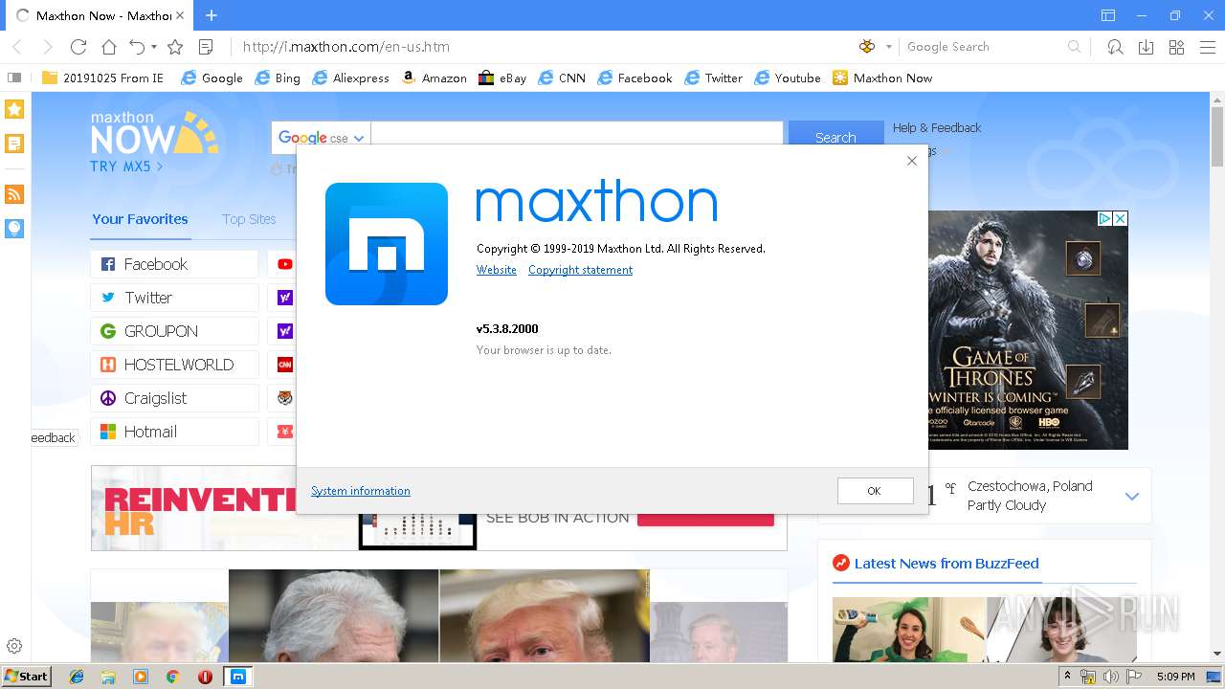Image resolution: width=1225 pixels, height=689 pixels.
Task: Open the CNN bookmark
Action: click(562, 78)
